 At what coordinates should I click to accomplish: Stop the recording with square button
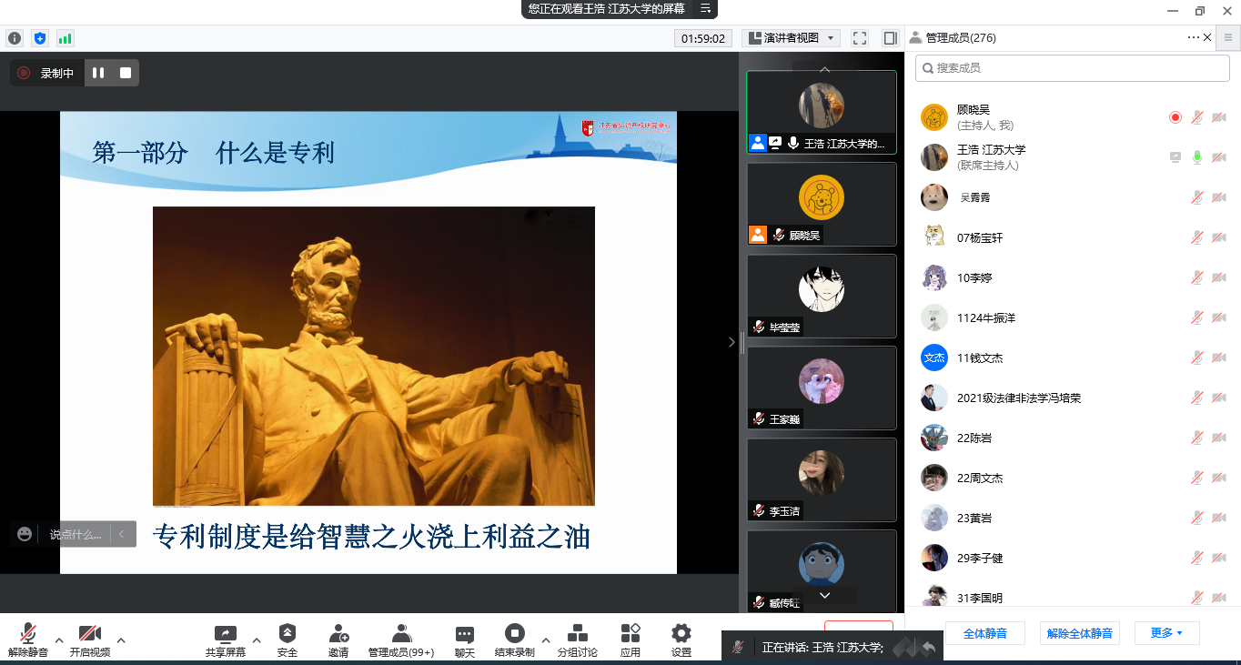[126, 73]
